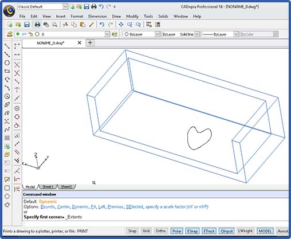The image size is (291, 239).
Task: Open the Modify menu
Action: (x=132, y=16)
